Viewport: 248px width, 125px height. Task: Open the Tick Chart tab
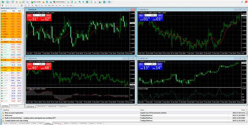click(x=14, y=106)
